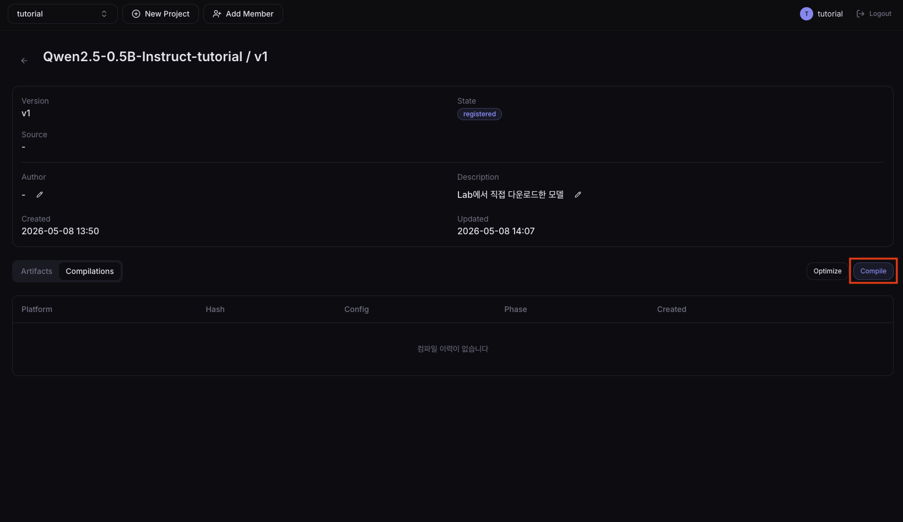Click the description text Lab에서 직접 다운로드한 모델
Viewport: 903px width, 522px height.
510,195
